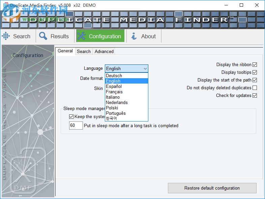Open the About section
Image resolution: width=265 pixels, height=199 pixels.
(144, 36)
